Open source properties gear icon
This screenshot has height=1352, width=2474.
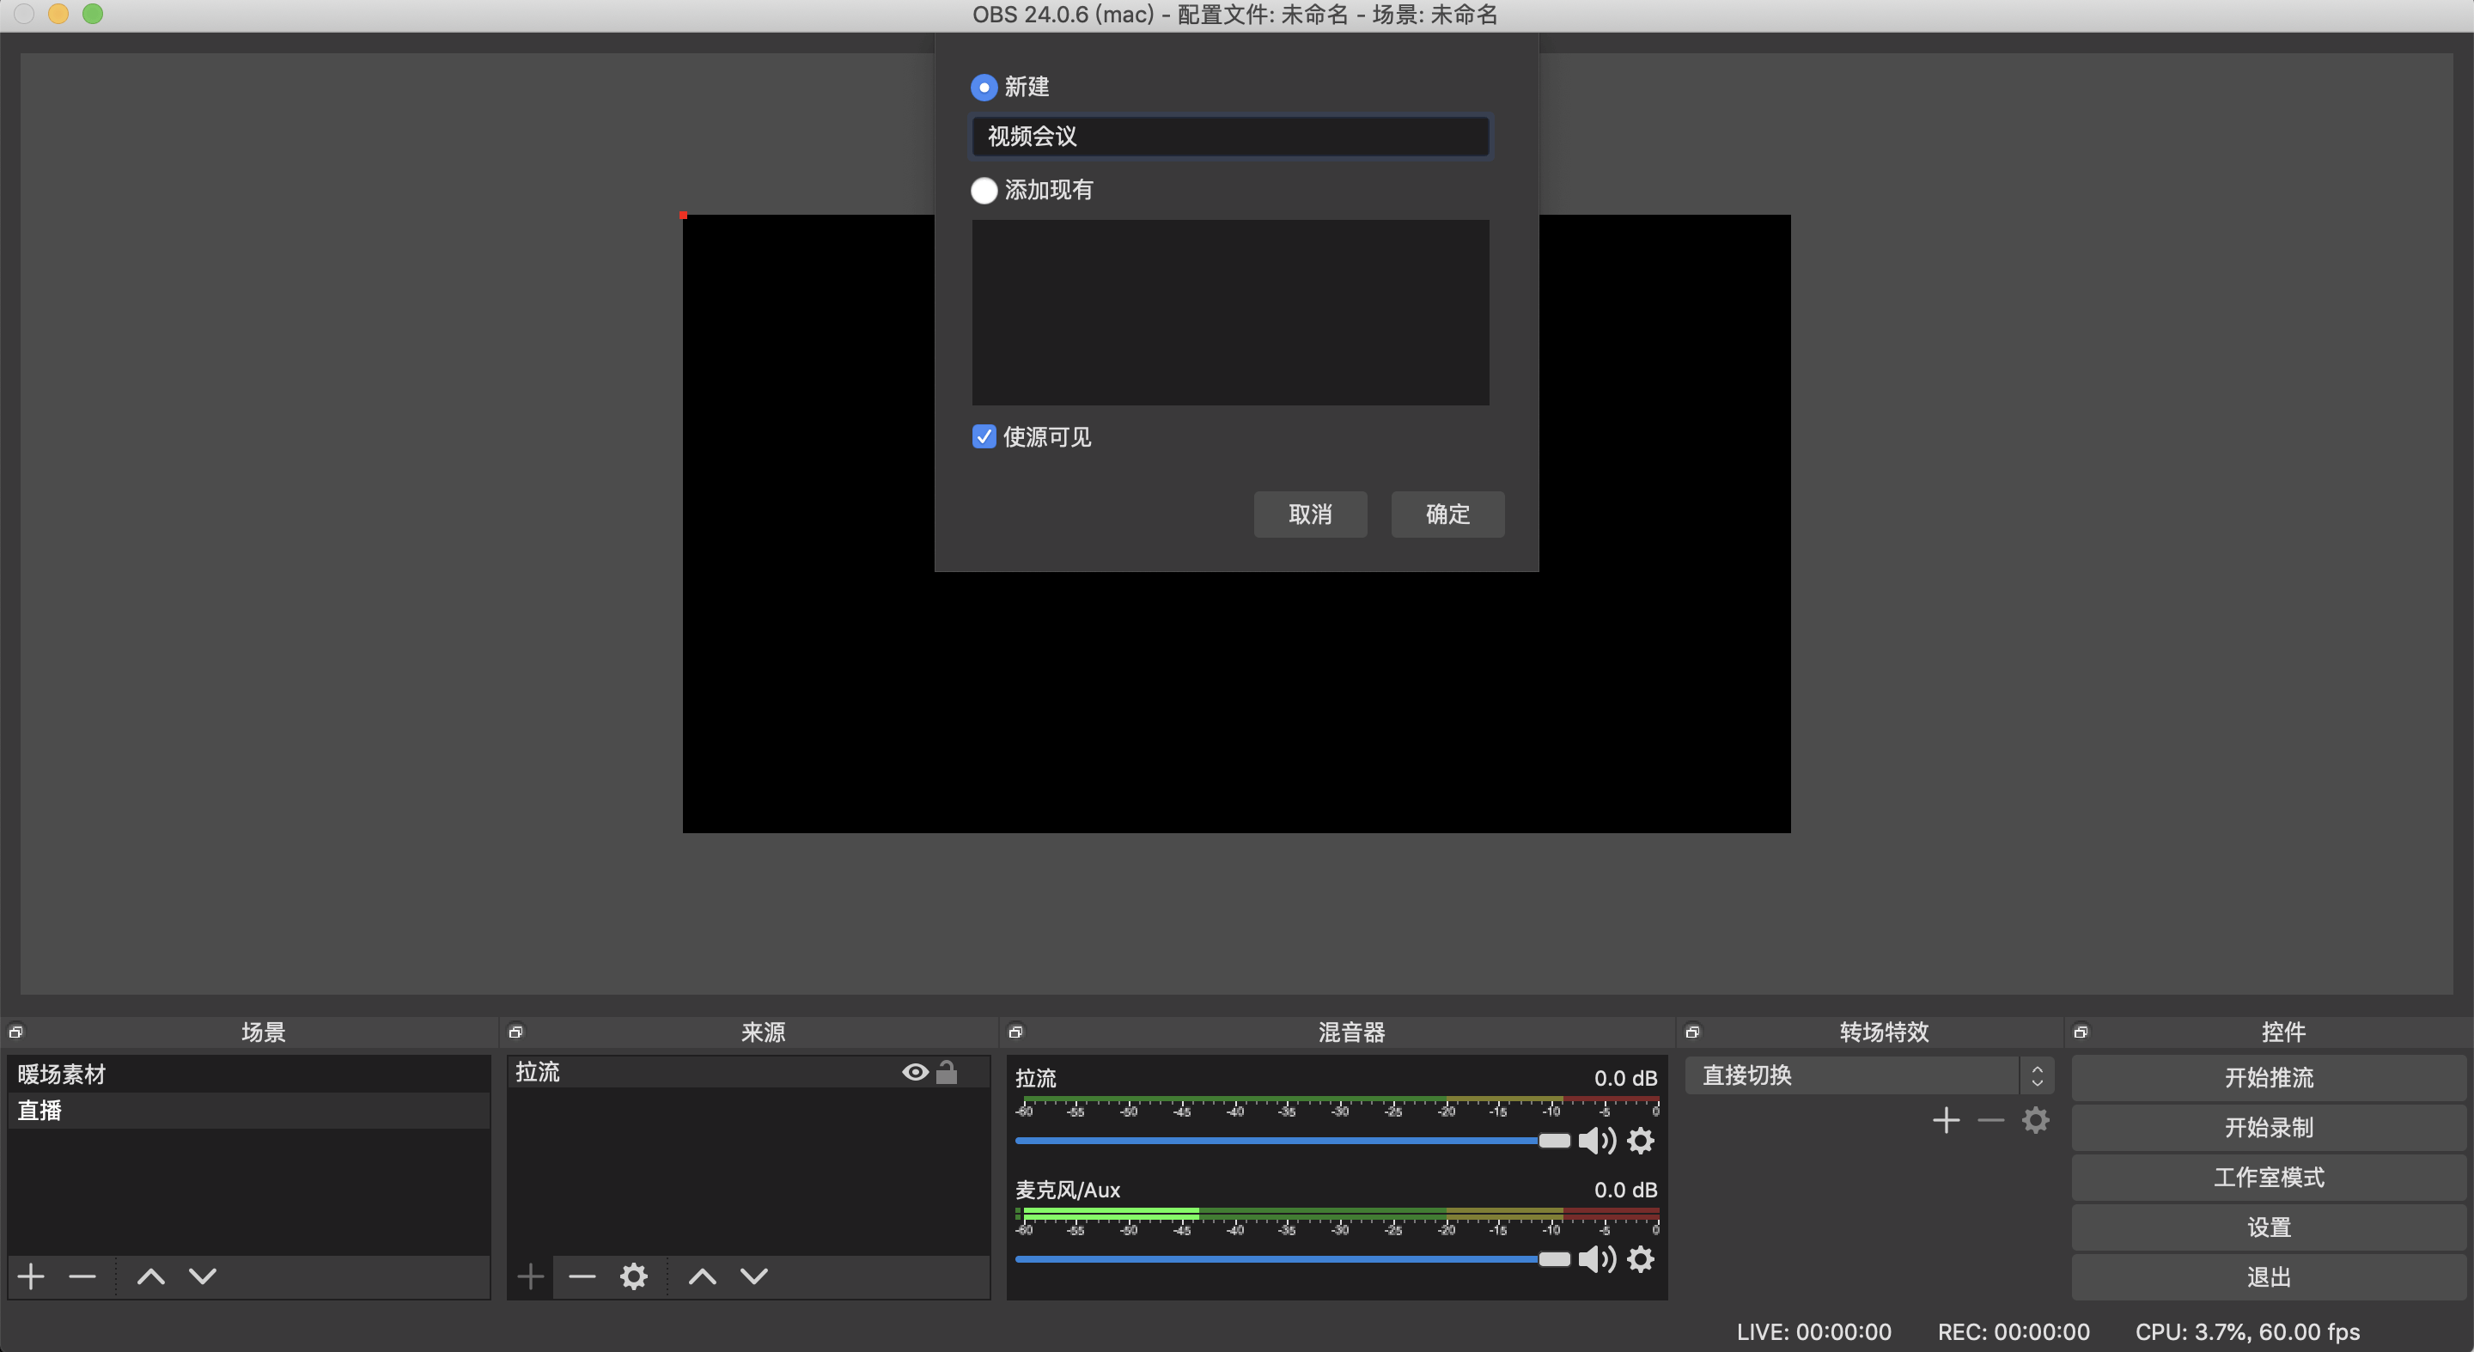pos(633,1276)
